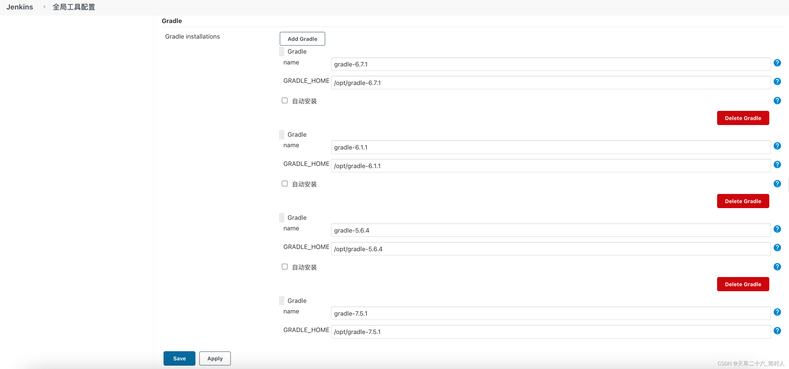Select the Gradle section heading
This screenshot has height=369, width=789.
(172, 21)
